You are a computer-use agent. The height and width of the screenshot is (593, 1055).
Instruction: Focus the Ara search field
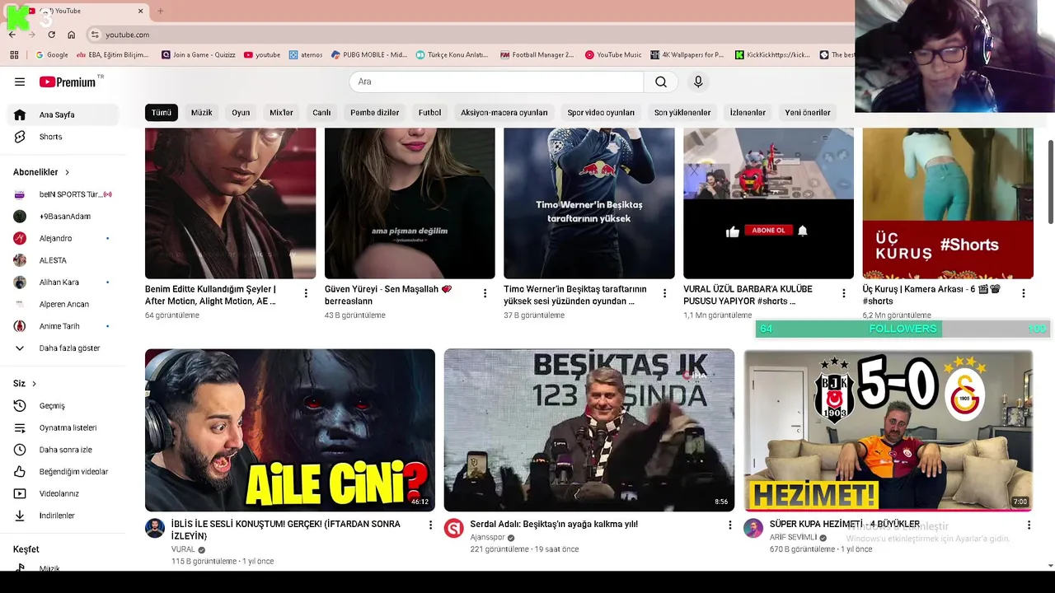click(x=496, y=82)
